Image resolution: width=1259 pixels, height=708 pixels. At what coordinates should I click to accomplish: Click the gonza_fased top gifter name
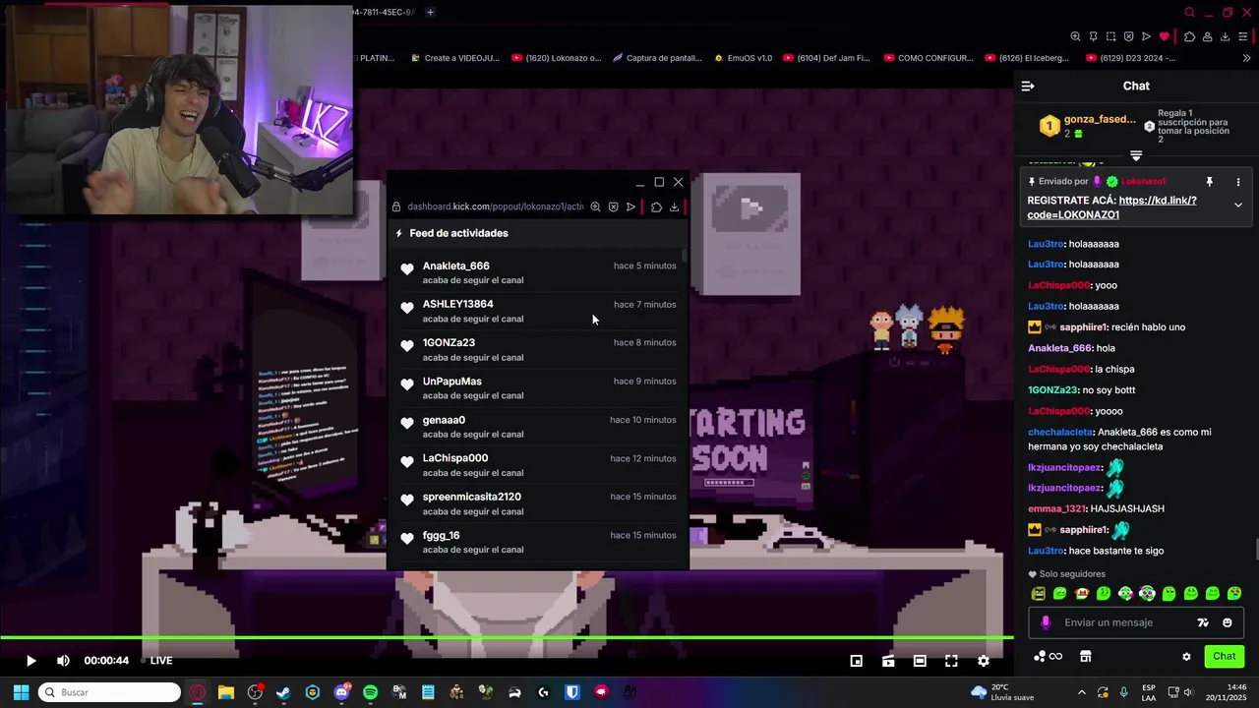coord(1100,119)
